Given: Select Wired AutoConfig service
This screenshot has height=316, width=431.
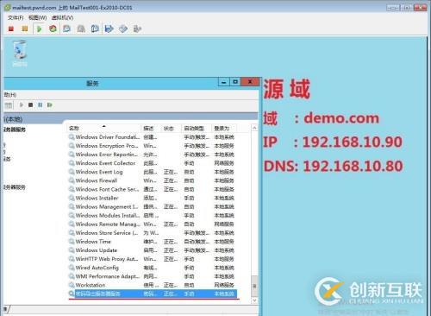Looking at the screenshot, I should [x=152, y=268].
